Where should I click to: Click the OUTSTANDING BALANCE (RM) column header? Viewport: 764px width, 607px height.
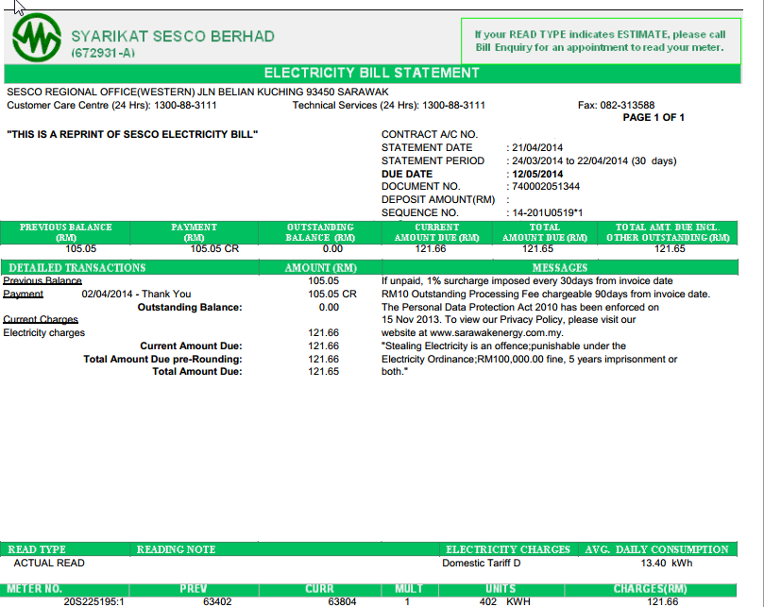(320, 232)
